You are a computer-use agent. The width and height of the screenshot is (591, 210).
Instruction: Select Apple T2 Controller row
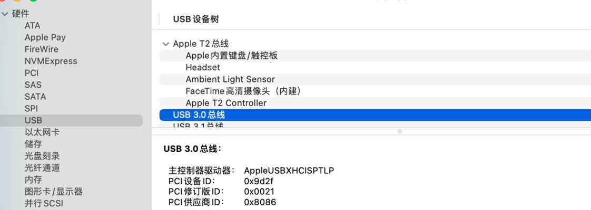tap(375, 103)
